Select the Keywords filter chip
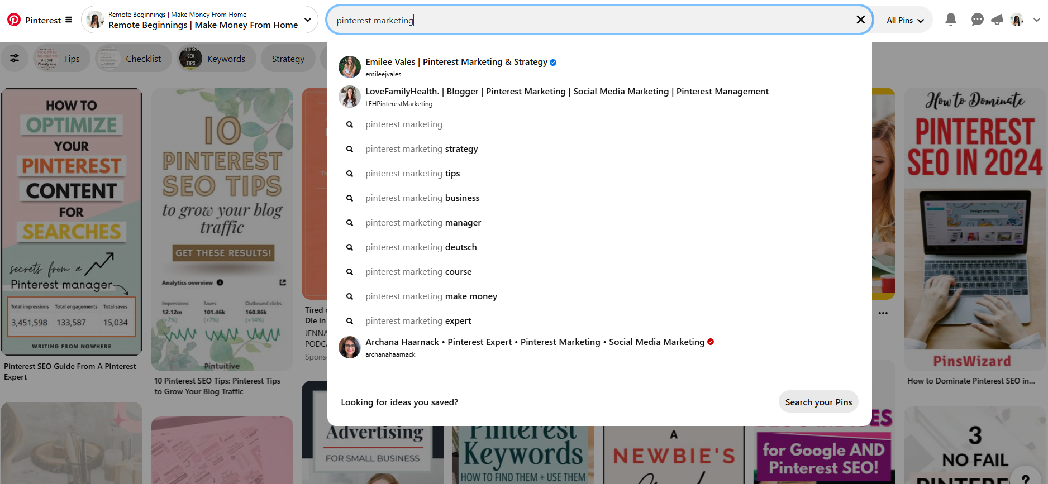Screen dimensions: 1048x484 [216, 59]
